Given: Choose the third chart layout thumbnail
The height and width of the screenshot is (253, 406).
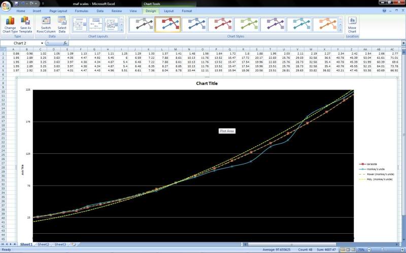Looking at the screenshot, I should [x=111, y=24].
